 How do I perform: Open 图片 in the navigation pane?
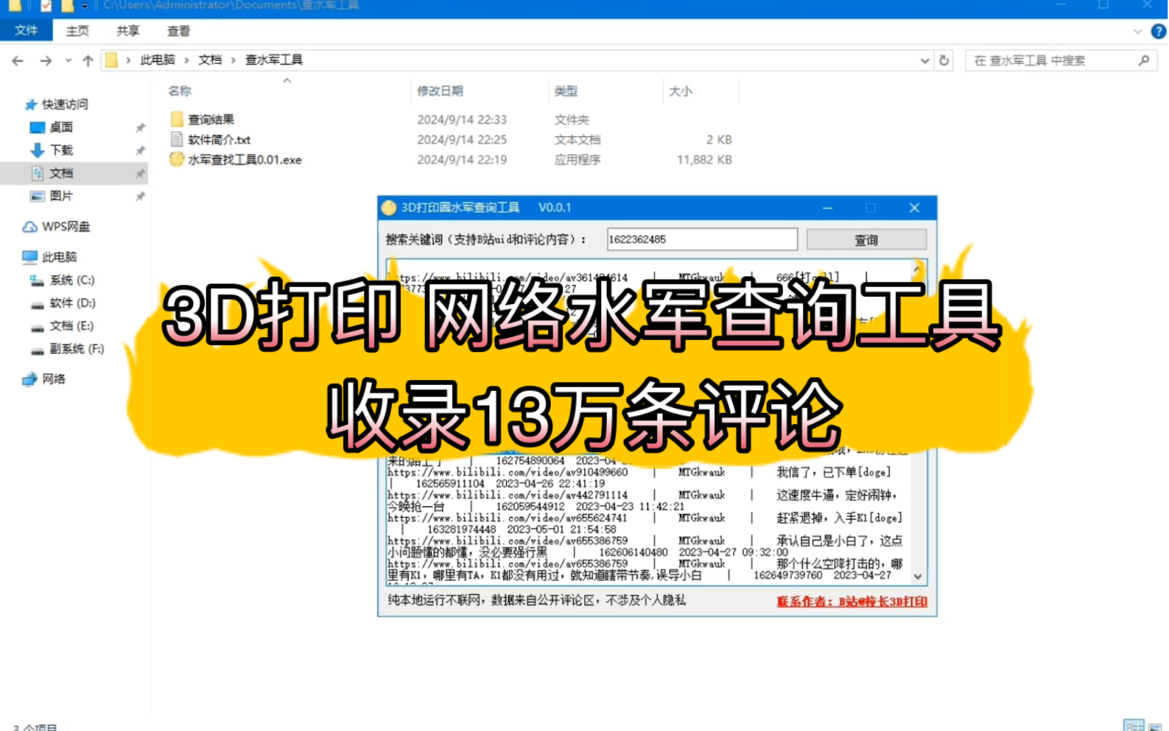tap(61, 196)
